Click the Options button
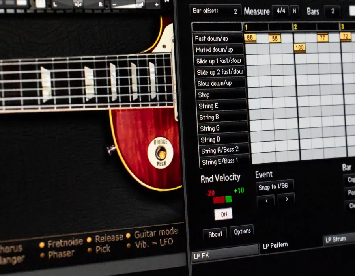 [242, 231]
